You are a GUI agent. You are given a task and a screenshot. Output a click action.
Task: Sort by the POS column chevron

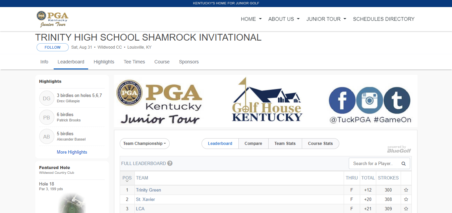tap(127, 181)
